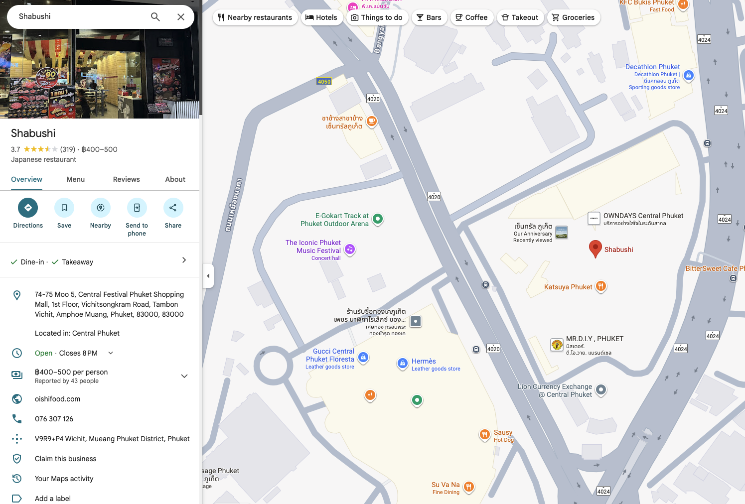This screenshot has width=745, height=504.
Task: Open the Dine-in and Takeaway service options
Action: (x=100, y=261)
